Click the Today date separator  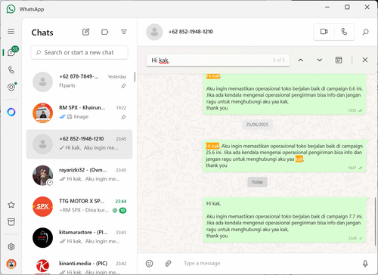click(257, 182)
